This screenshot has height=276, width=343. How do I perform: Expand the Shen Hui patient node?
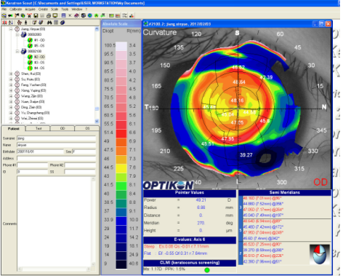coord(11,74)
